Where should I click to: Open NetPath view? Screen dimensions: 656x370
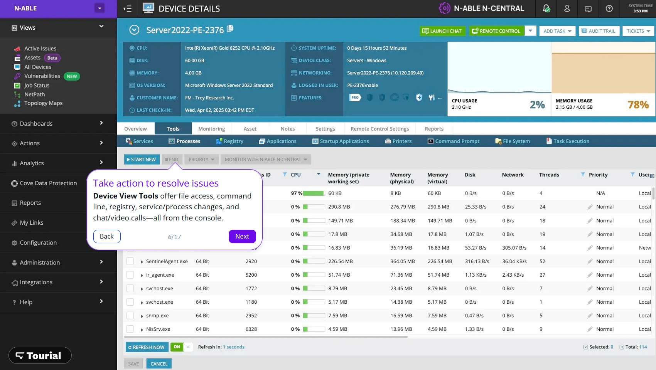tap(34, 94)
